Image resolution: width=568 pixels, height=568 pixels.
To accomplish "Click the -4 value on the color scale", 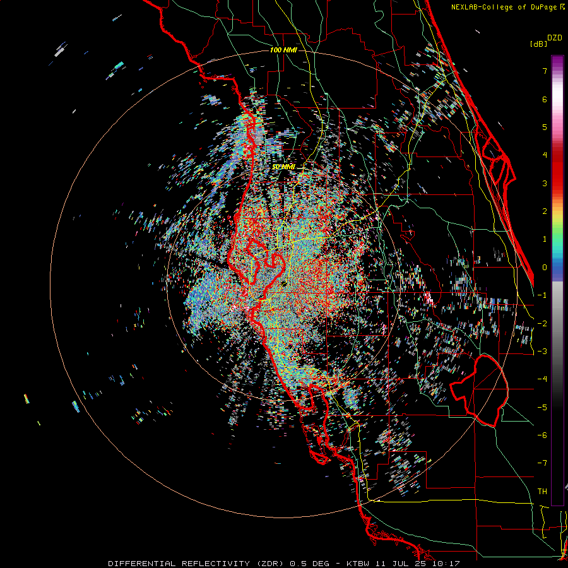I will [542, 379].
